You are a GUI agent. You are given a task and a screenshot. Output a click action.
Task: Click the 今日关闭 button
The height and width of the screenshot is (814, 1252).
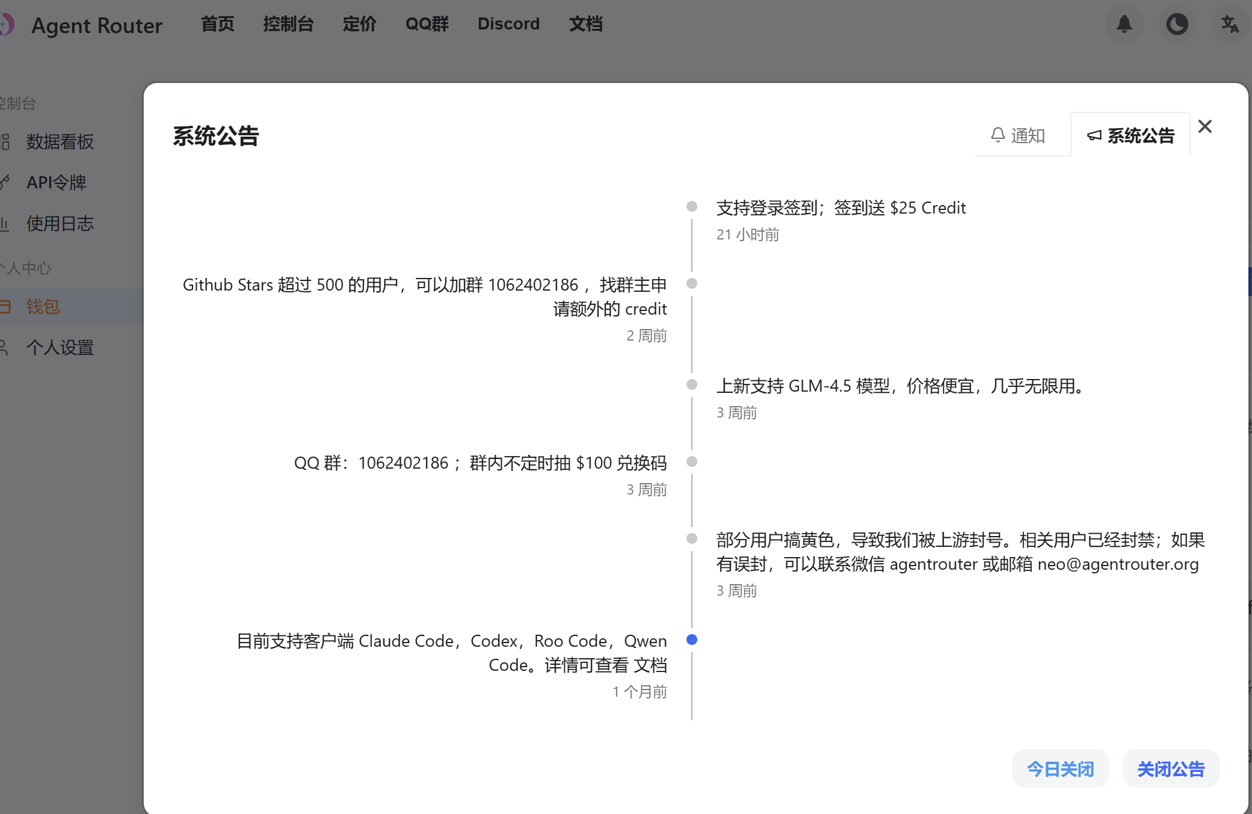[x=1060, y=768]
